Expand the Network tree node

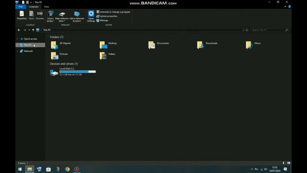point(17,51)
